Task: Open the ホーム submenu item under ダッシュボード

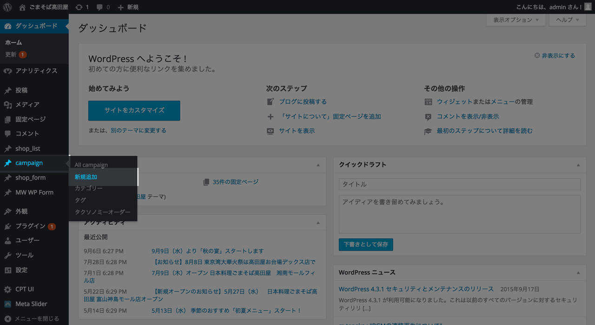Action: pyautogui.click(x=13, y=42)
